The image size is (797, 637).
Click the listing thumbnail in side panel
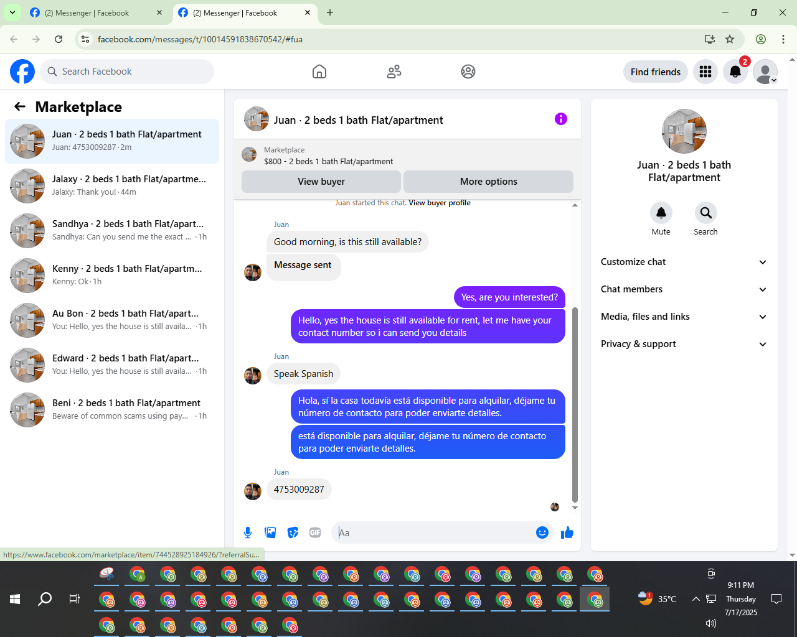(x=684, y=131)
